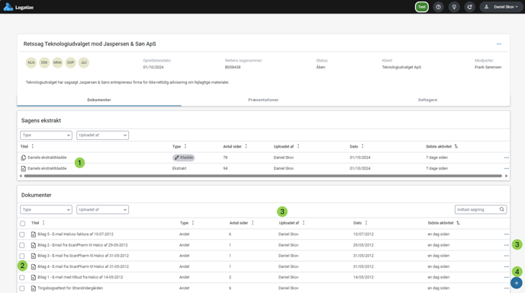
Task: Click the MJA participant avatar
Action: click(x=31, y=62)
